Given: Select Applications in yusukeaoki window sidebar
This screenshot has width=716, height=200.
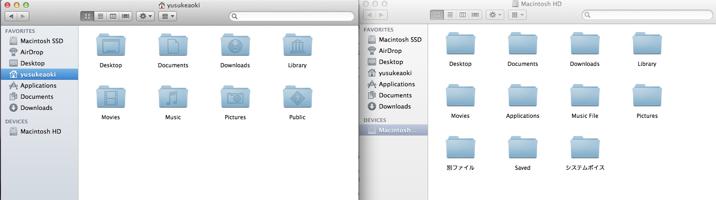Looking at the screenshot, I should (x=39, y=85).
